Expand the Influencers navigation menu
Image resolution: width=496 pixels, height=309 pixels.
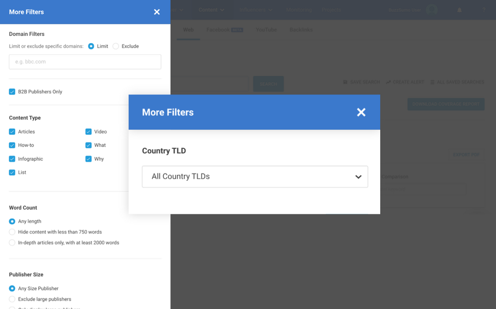point(256,10)
